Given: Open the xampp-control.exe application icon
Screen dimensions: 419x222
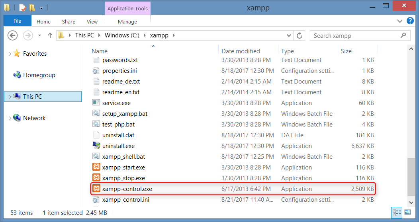Looking at the screenshot, I should click(x=96, y=189).
